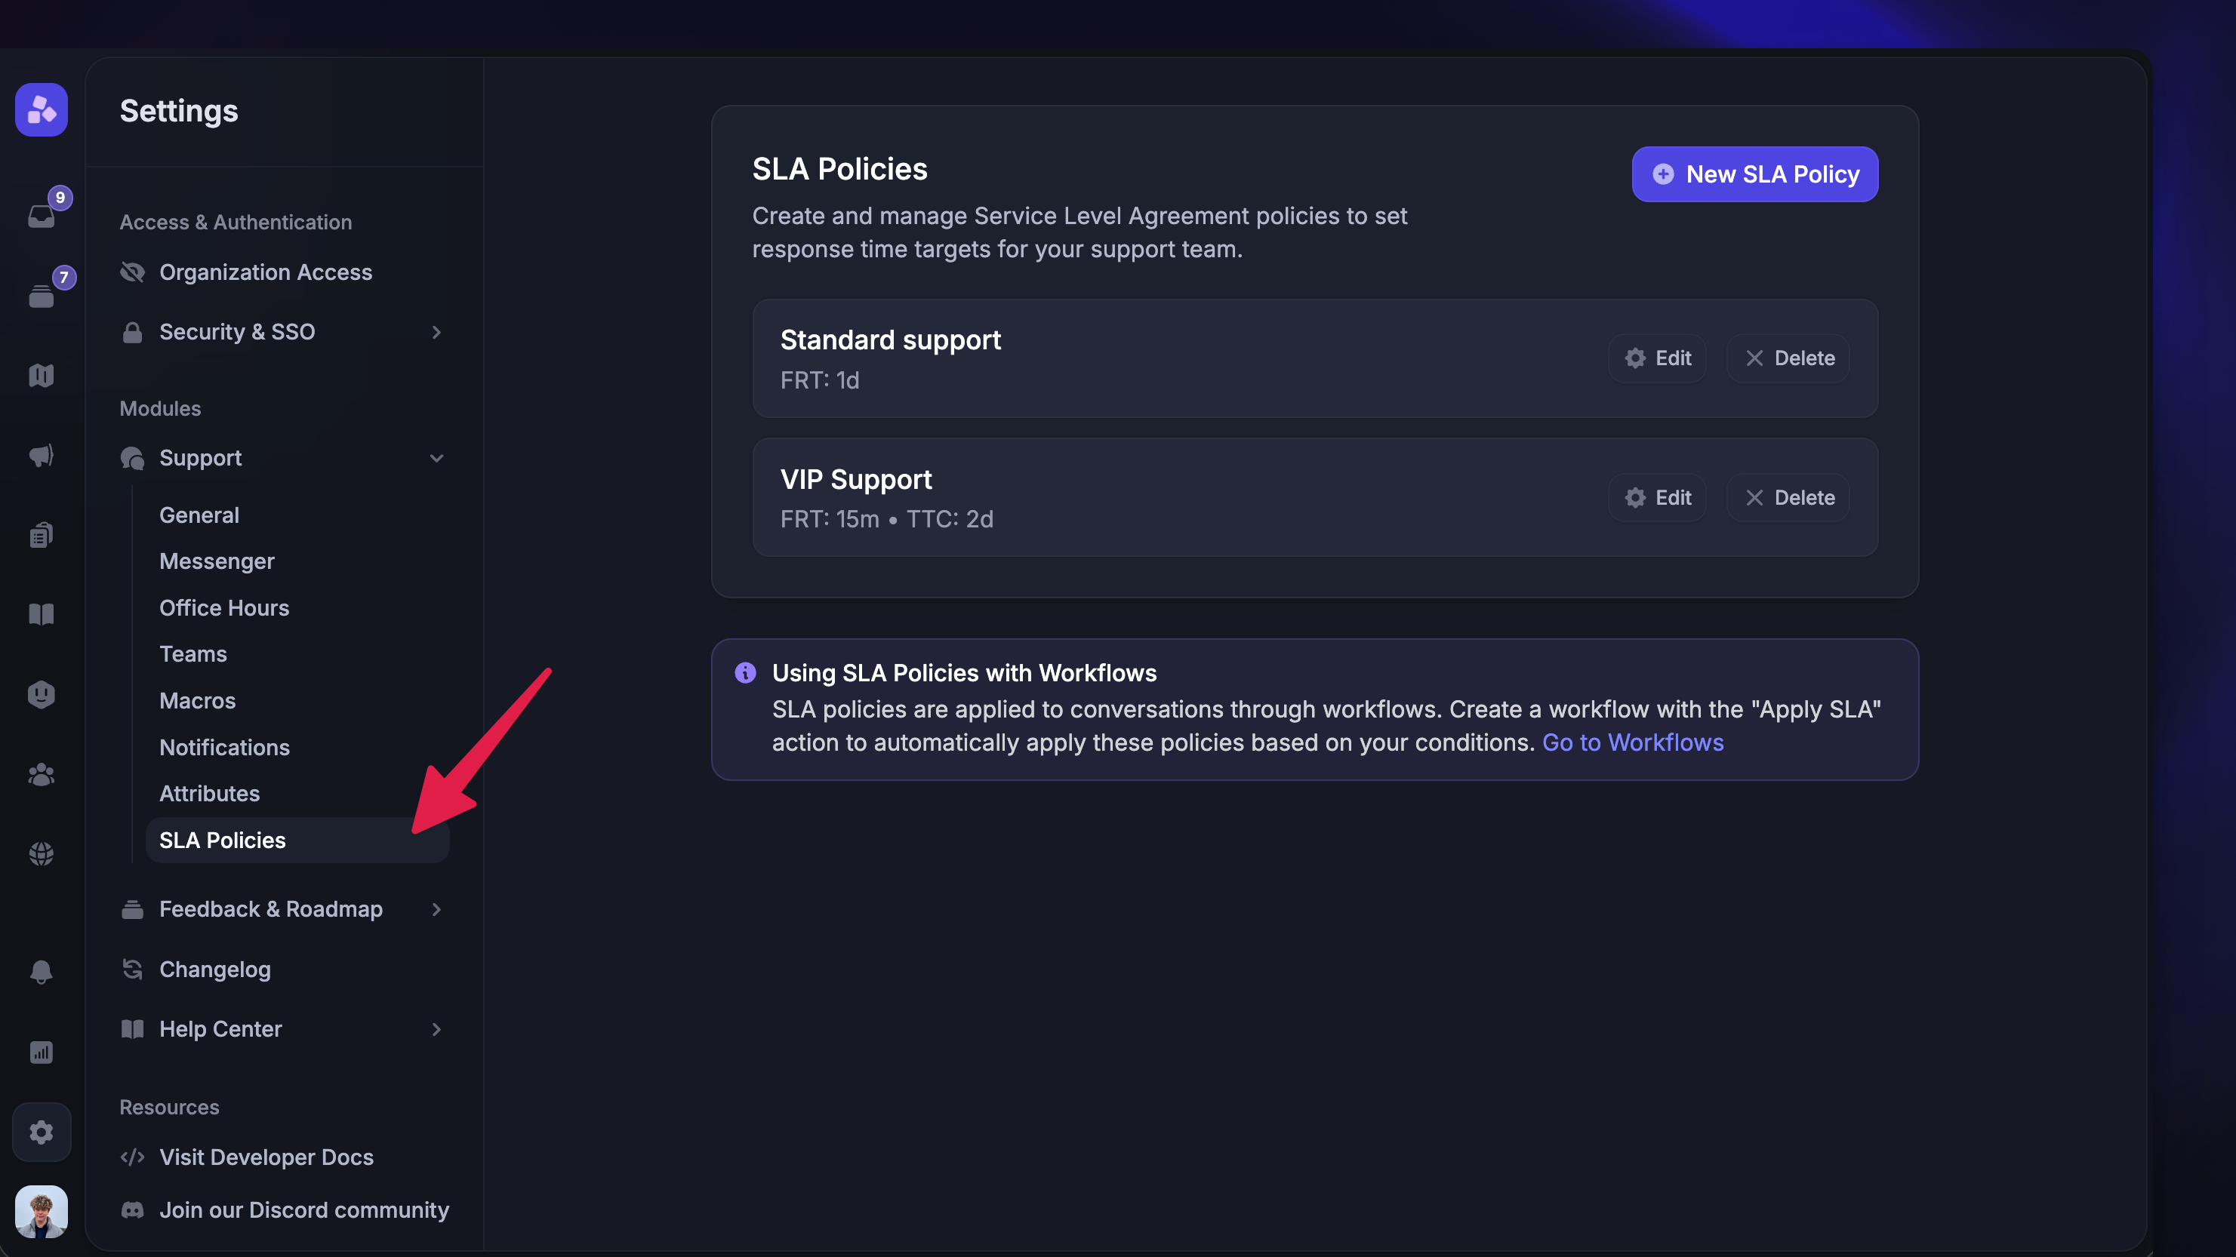Open the inbox icon showing 9 unread

[x=41, y=216]
